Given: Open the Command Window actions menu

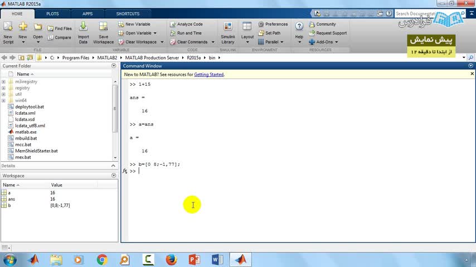Looking at the screenshot, I should (470, 66).
